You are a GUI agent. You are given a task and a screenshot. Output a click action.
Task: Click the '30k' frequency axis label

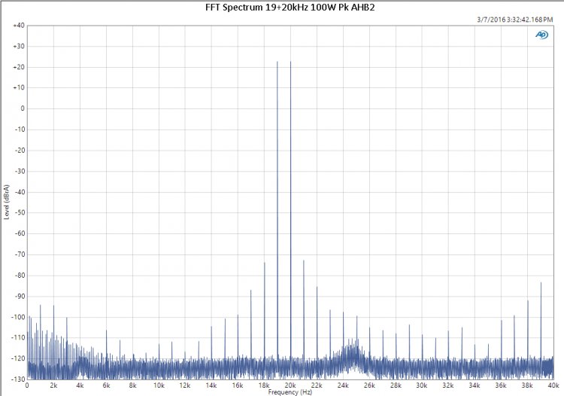click(x=422, y=385)
